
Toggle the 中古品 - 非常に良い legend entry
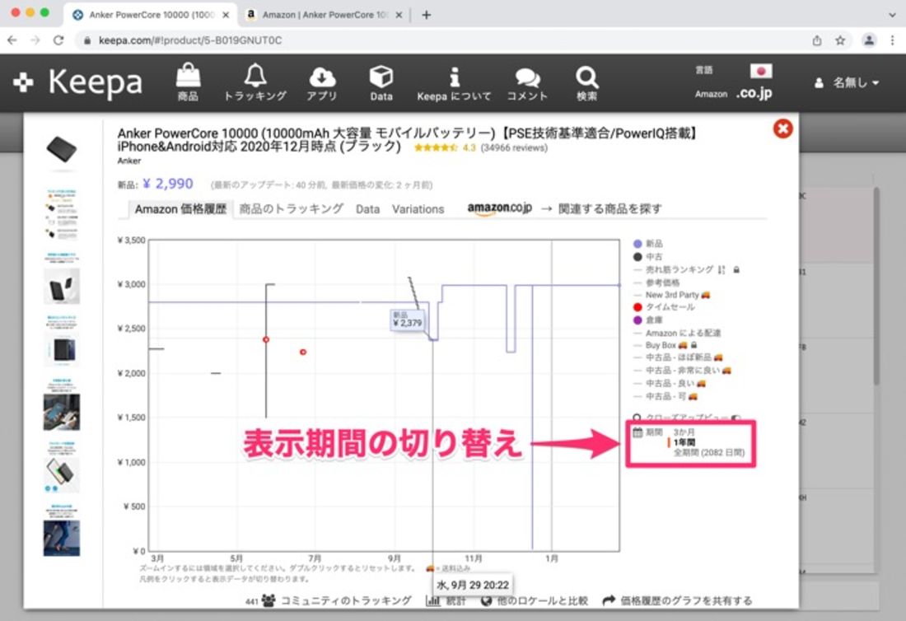(683, 371)
